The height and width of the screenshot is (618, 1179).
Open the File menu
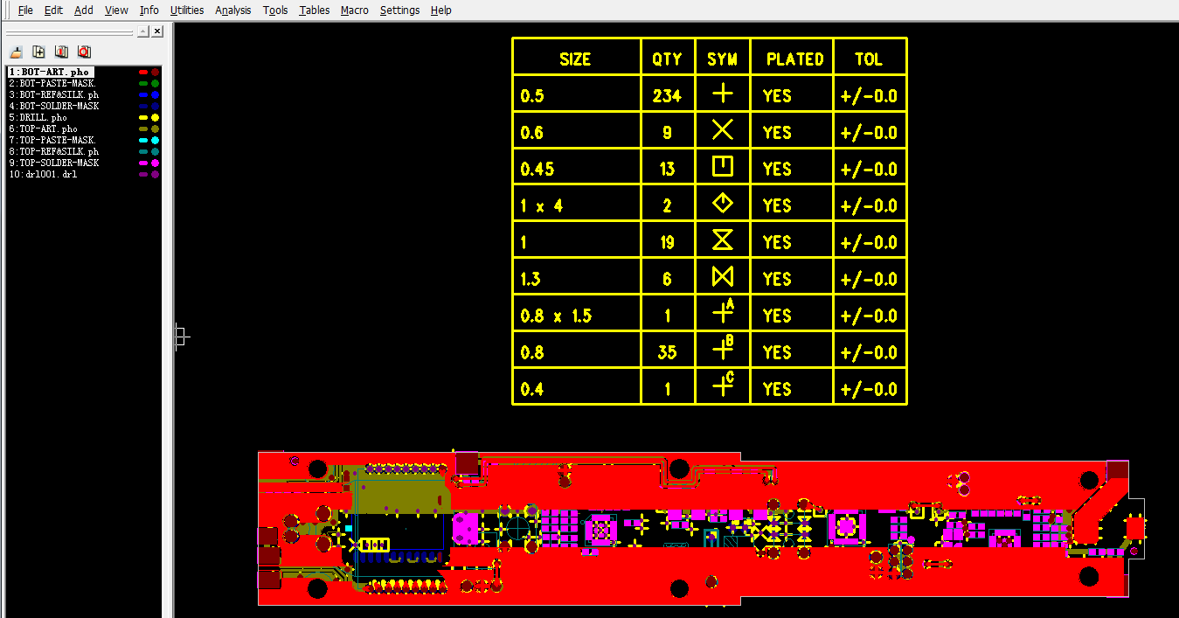tap(25, 10)
